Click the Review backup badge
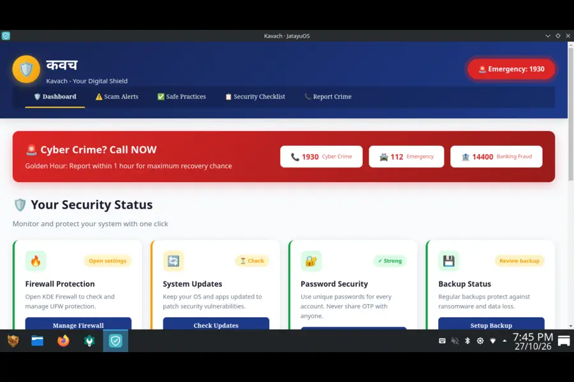Viewport: 574px width, 382px height. [519, 260]
